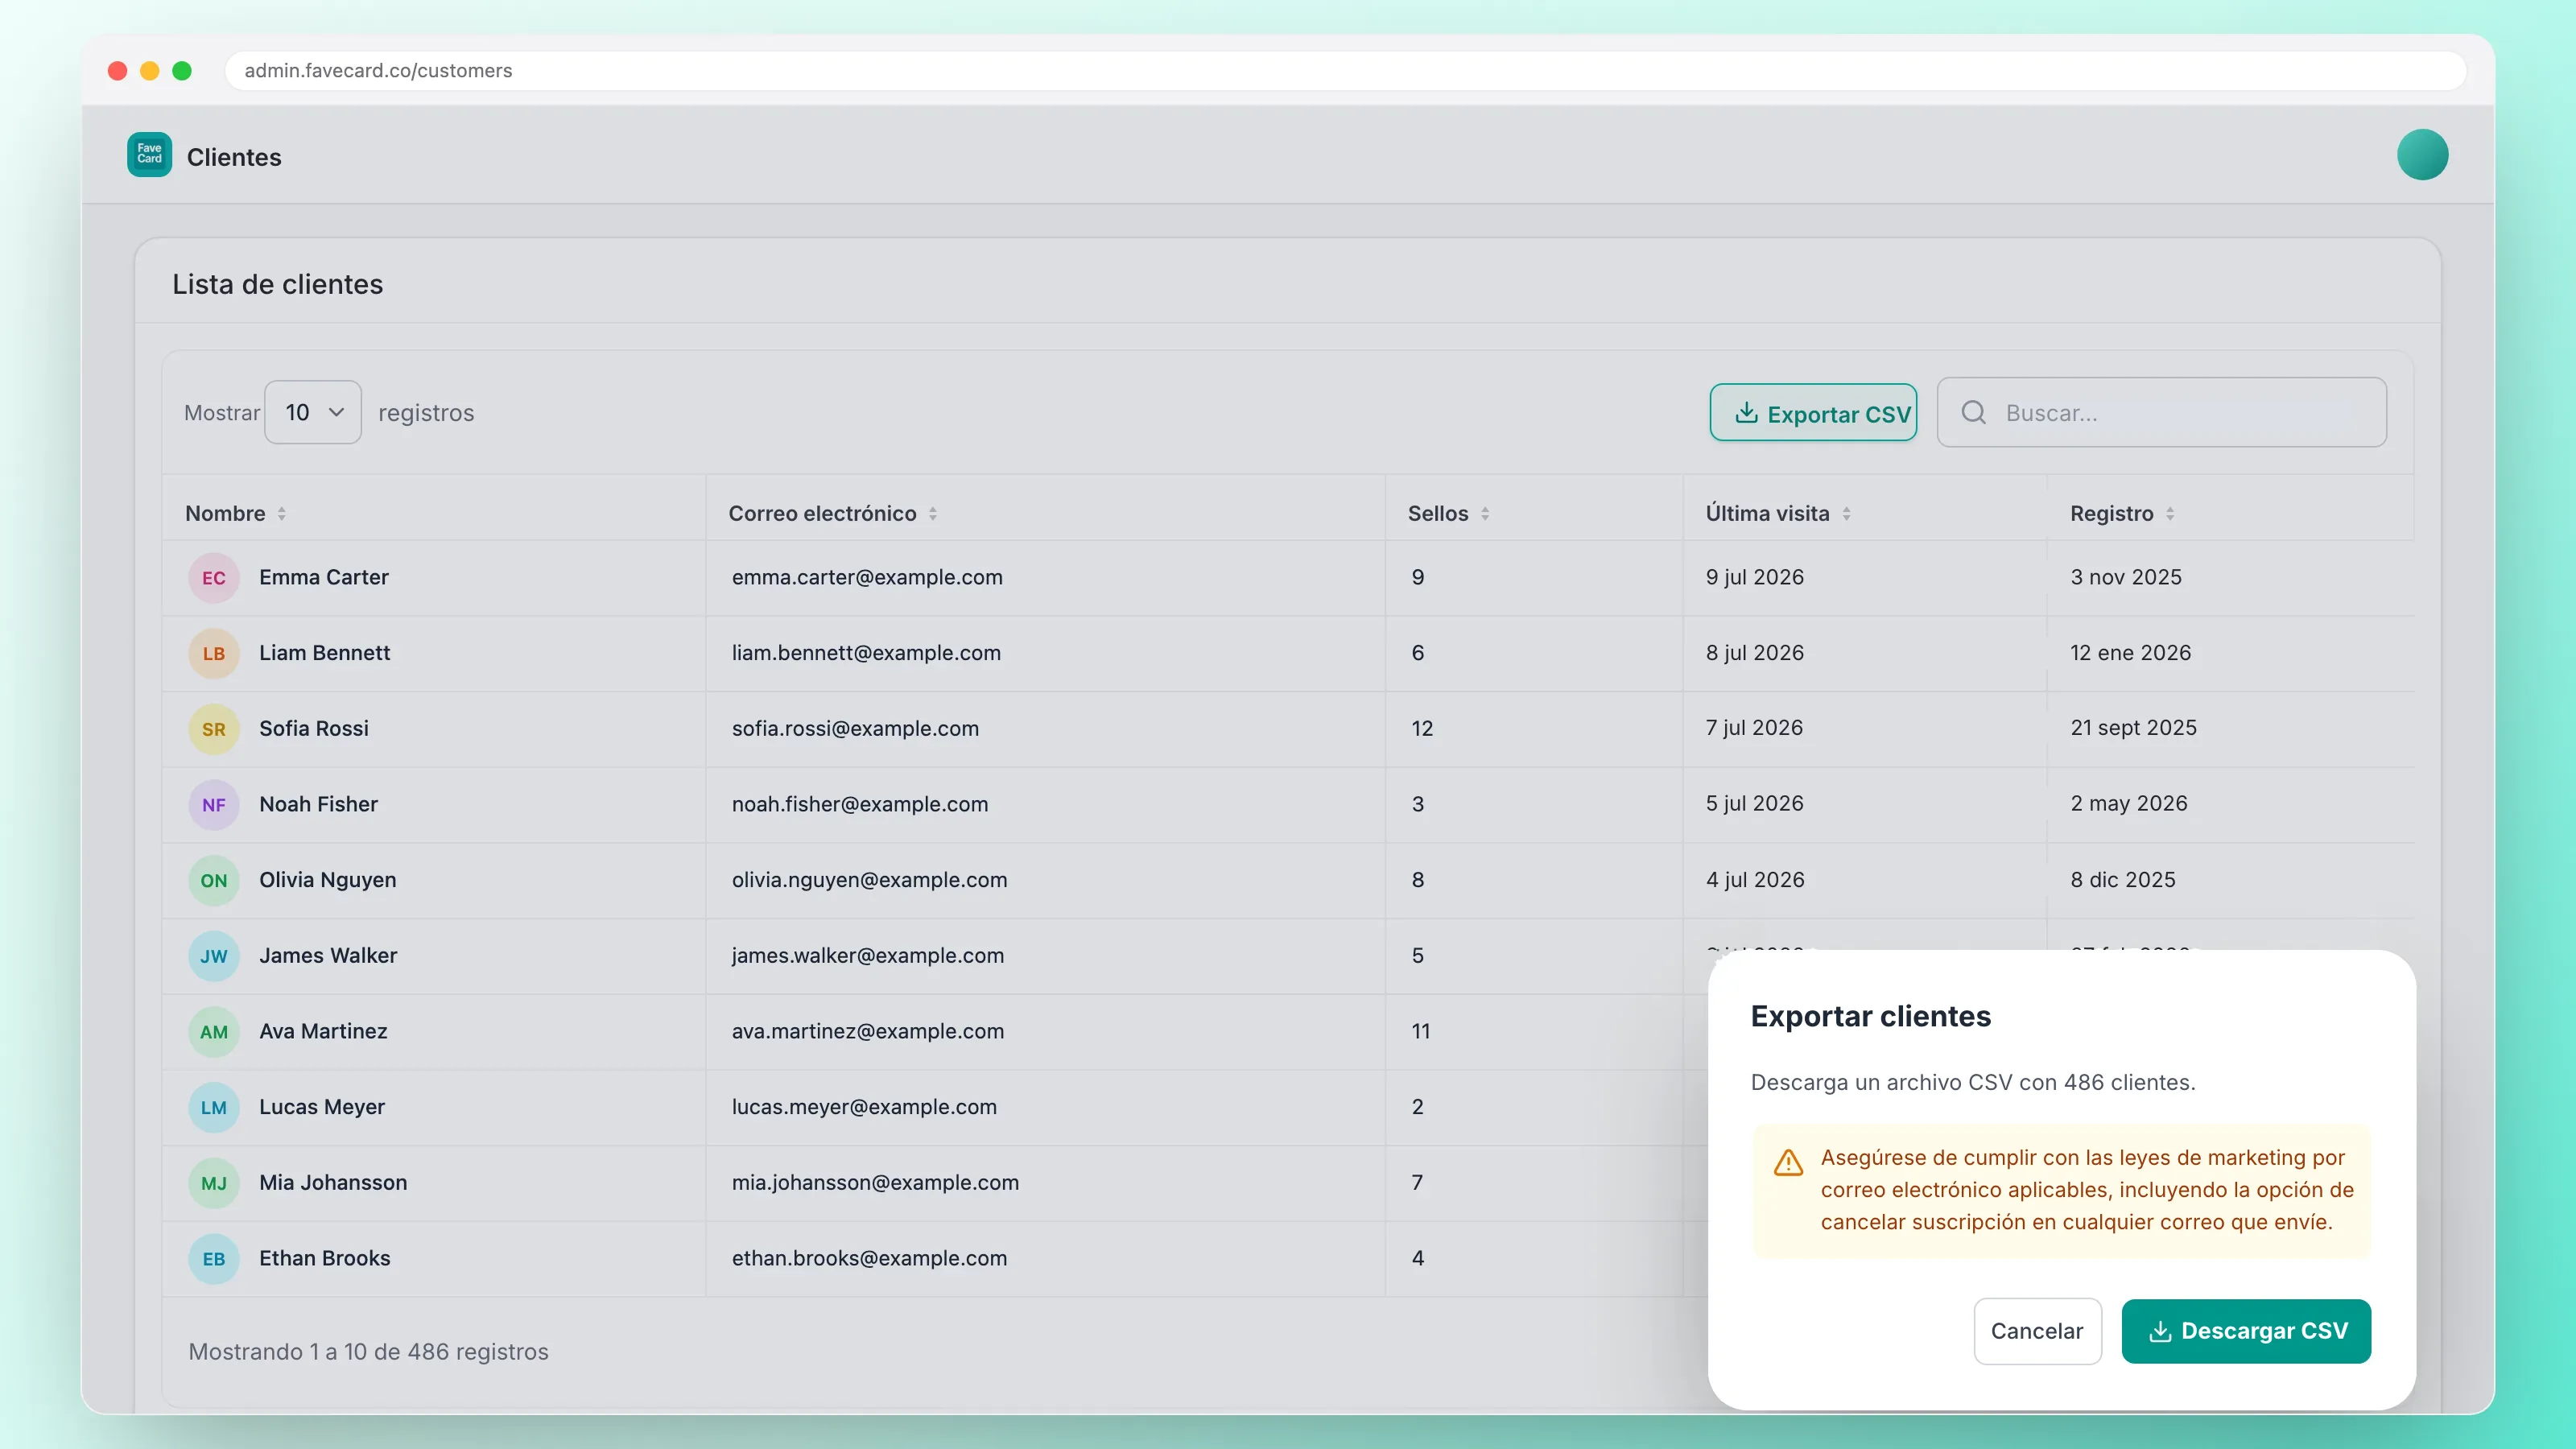Click Olivia Nguyen's ON avatar
Screen dimensions: 2576x1449
[x=213, y=881]
